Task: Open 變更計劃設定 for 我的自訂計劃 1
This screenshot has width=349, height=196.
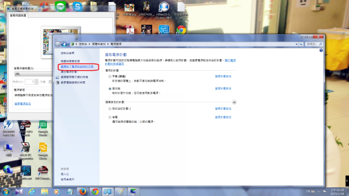Action: pyautogui.click(x=223, y=109)
